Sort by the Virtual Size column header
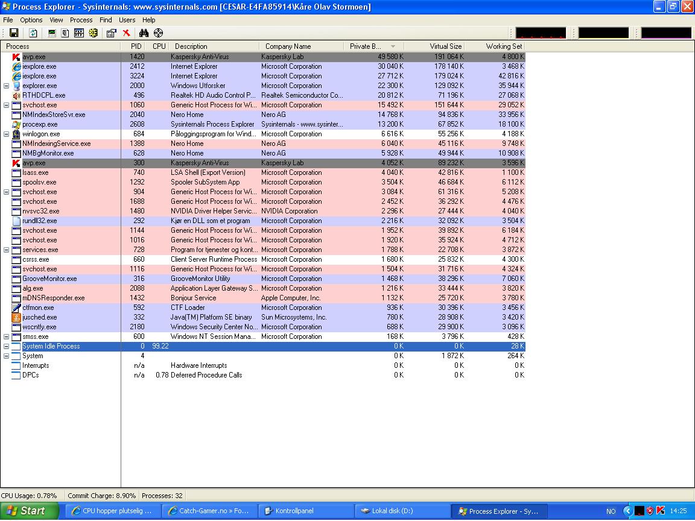Image resolution: width=695 pixels, height=521 pixels. (x=434, y=46)
